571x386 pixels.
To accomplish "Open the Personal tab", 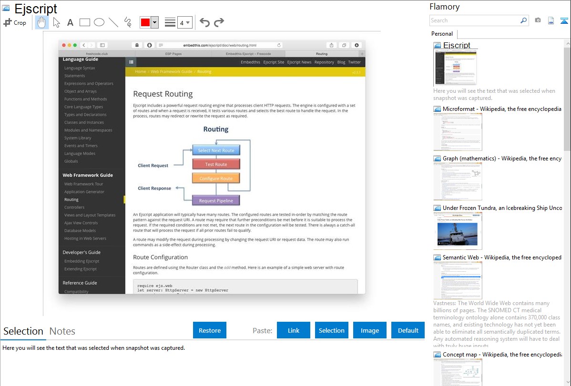I will 442,34.
